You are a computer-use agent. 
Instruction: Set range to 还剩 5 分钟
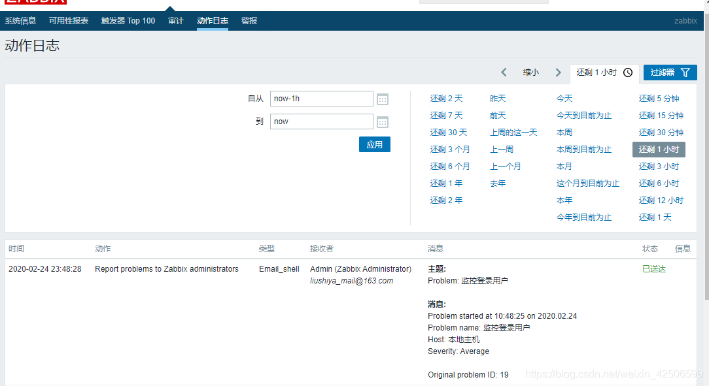[659, 99]
